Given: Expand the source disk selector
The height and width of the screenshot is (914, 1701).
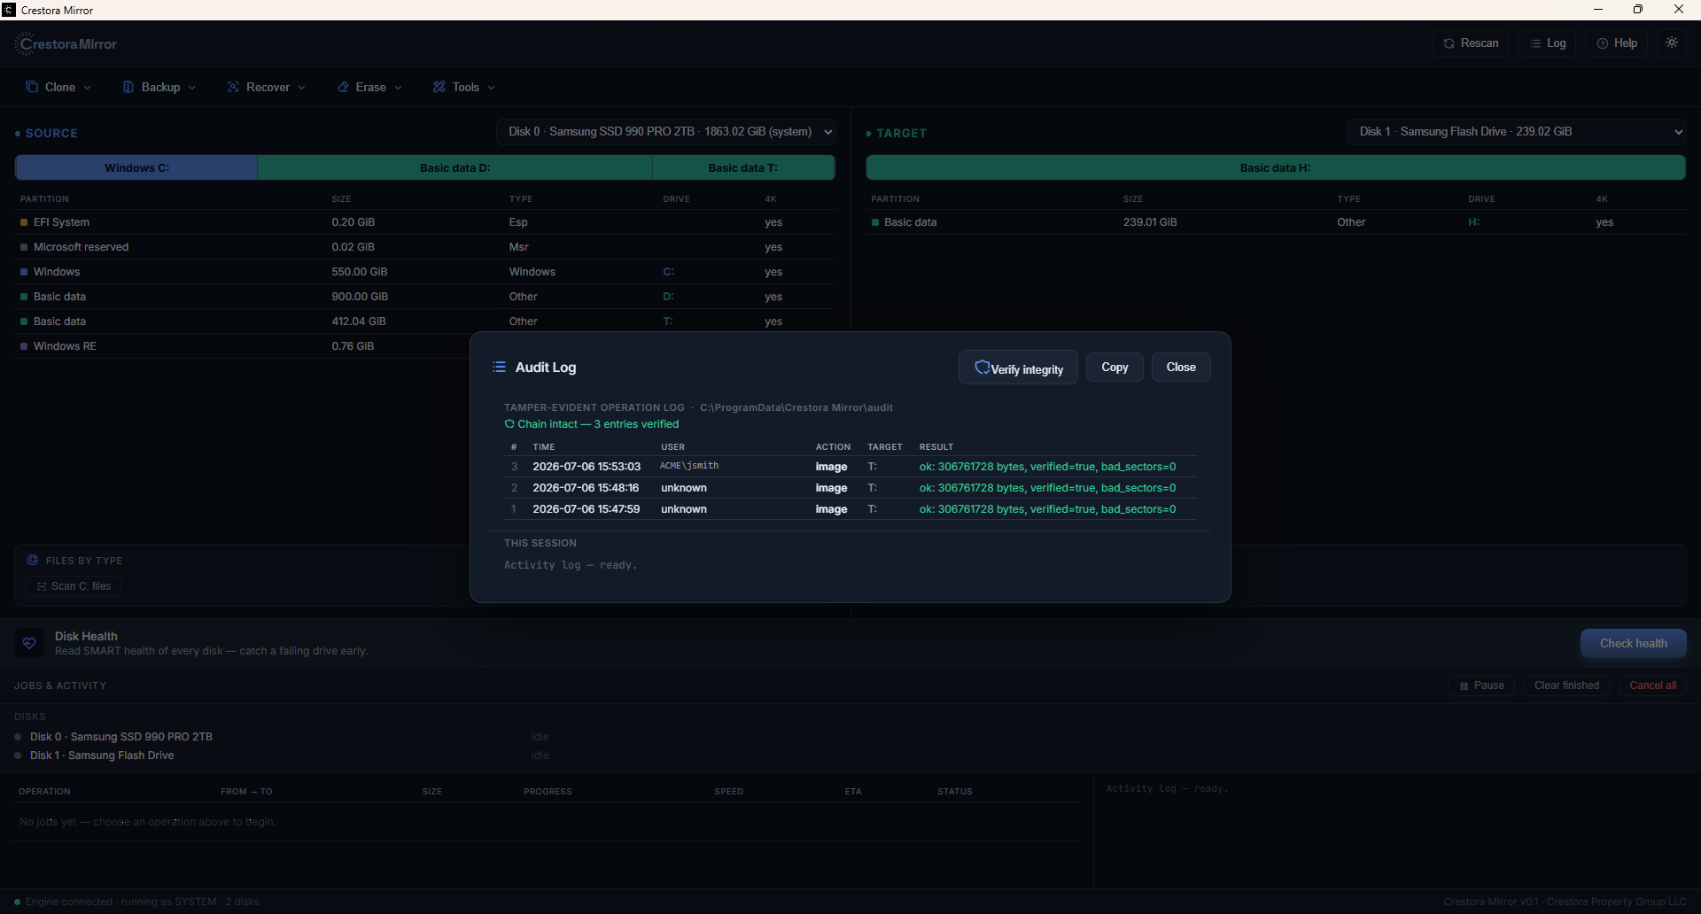Looking at the screenshot, I should coord(666,132).
